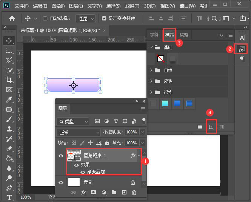This screenshot has height=202, width=251.
Task: Open the 文件(F) menu
Action: point(22,6)
